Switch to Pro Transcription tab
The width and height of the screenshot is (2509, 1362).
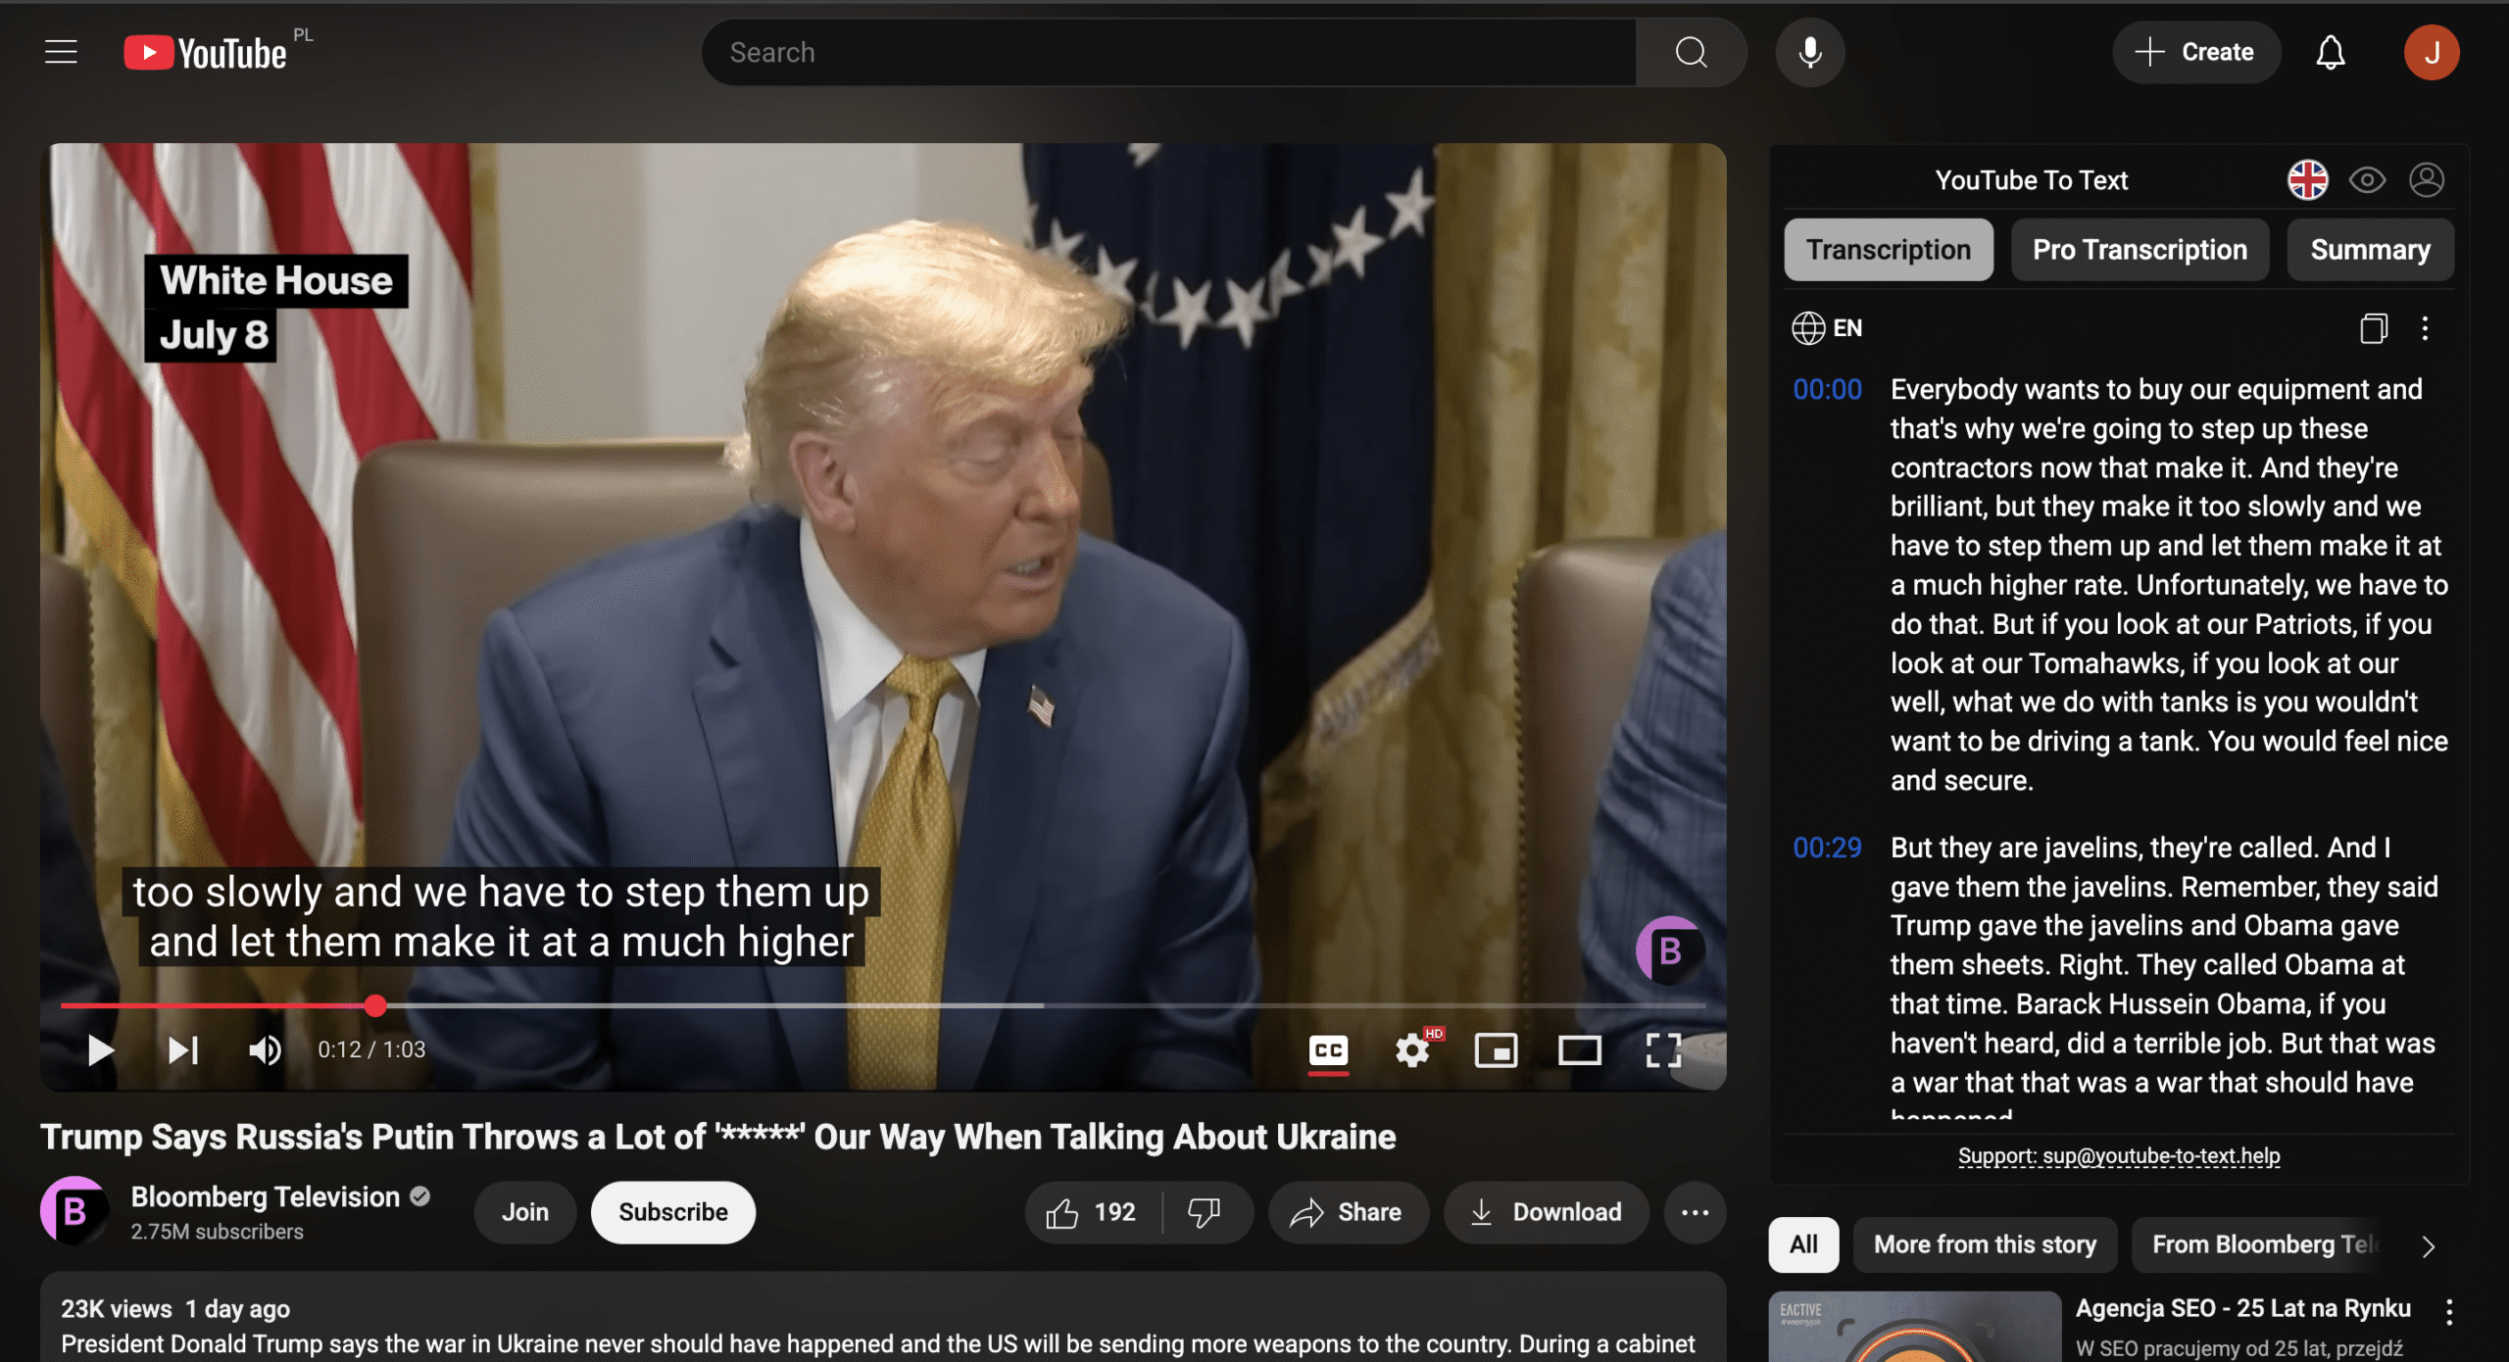point(2140,250)
